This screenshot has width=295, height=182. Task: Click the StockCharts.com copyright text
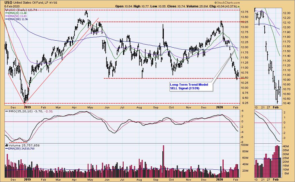(227, 3)
